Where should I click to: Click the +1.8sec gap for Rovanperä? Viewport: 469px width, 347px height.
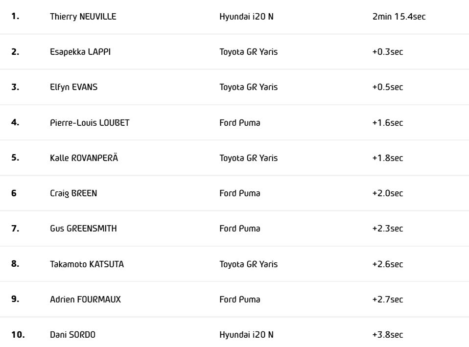pyautogui.click(x=387, y=158)
